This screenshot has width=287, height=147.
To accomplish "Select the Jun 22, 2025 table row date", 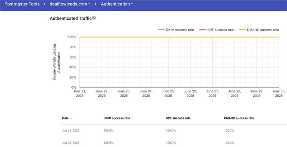I will coord(70,143).
